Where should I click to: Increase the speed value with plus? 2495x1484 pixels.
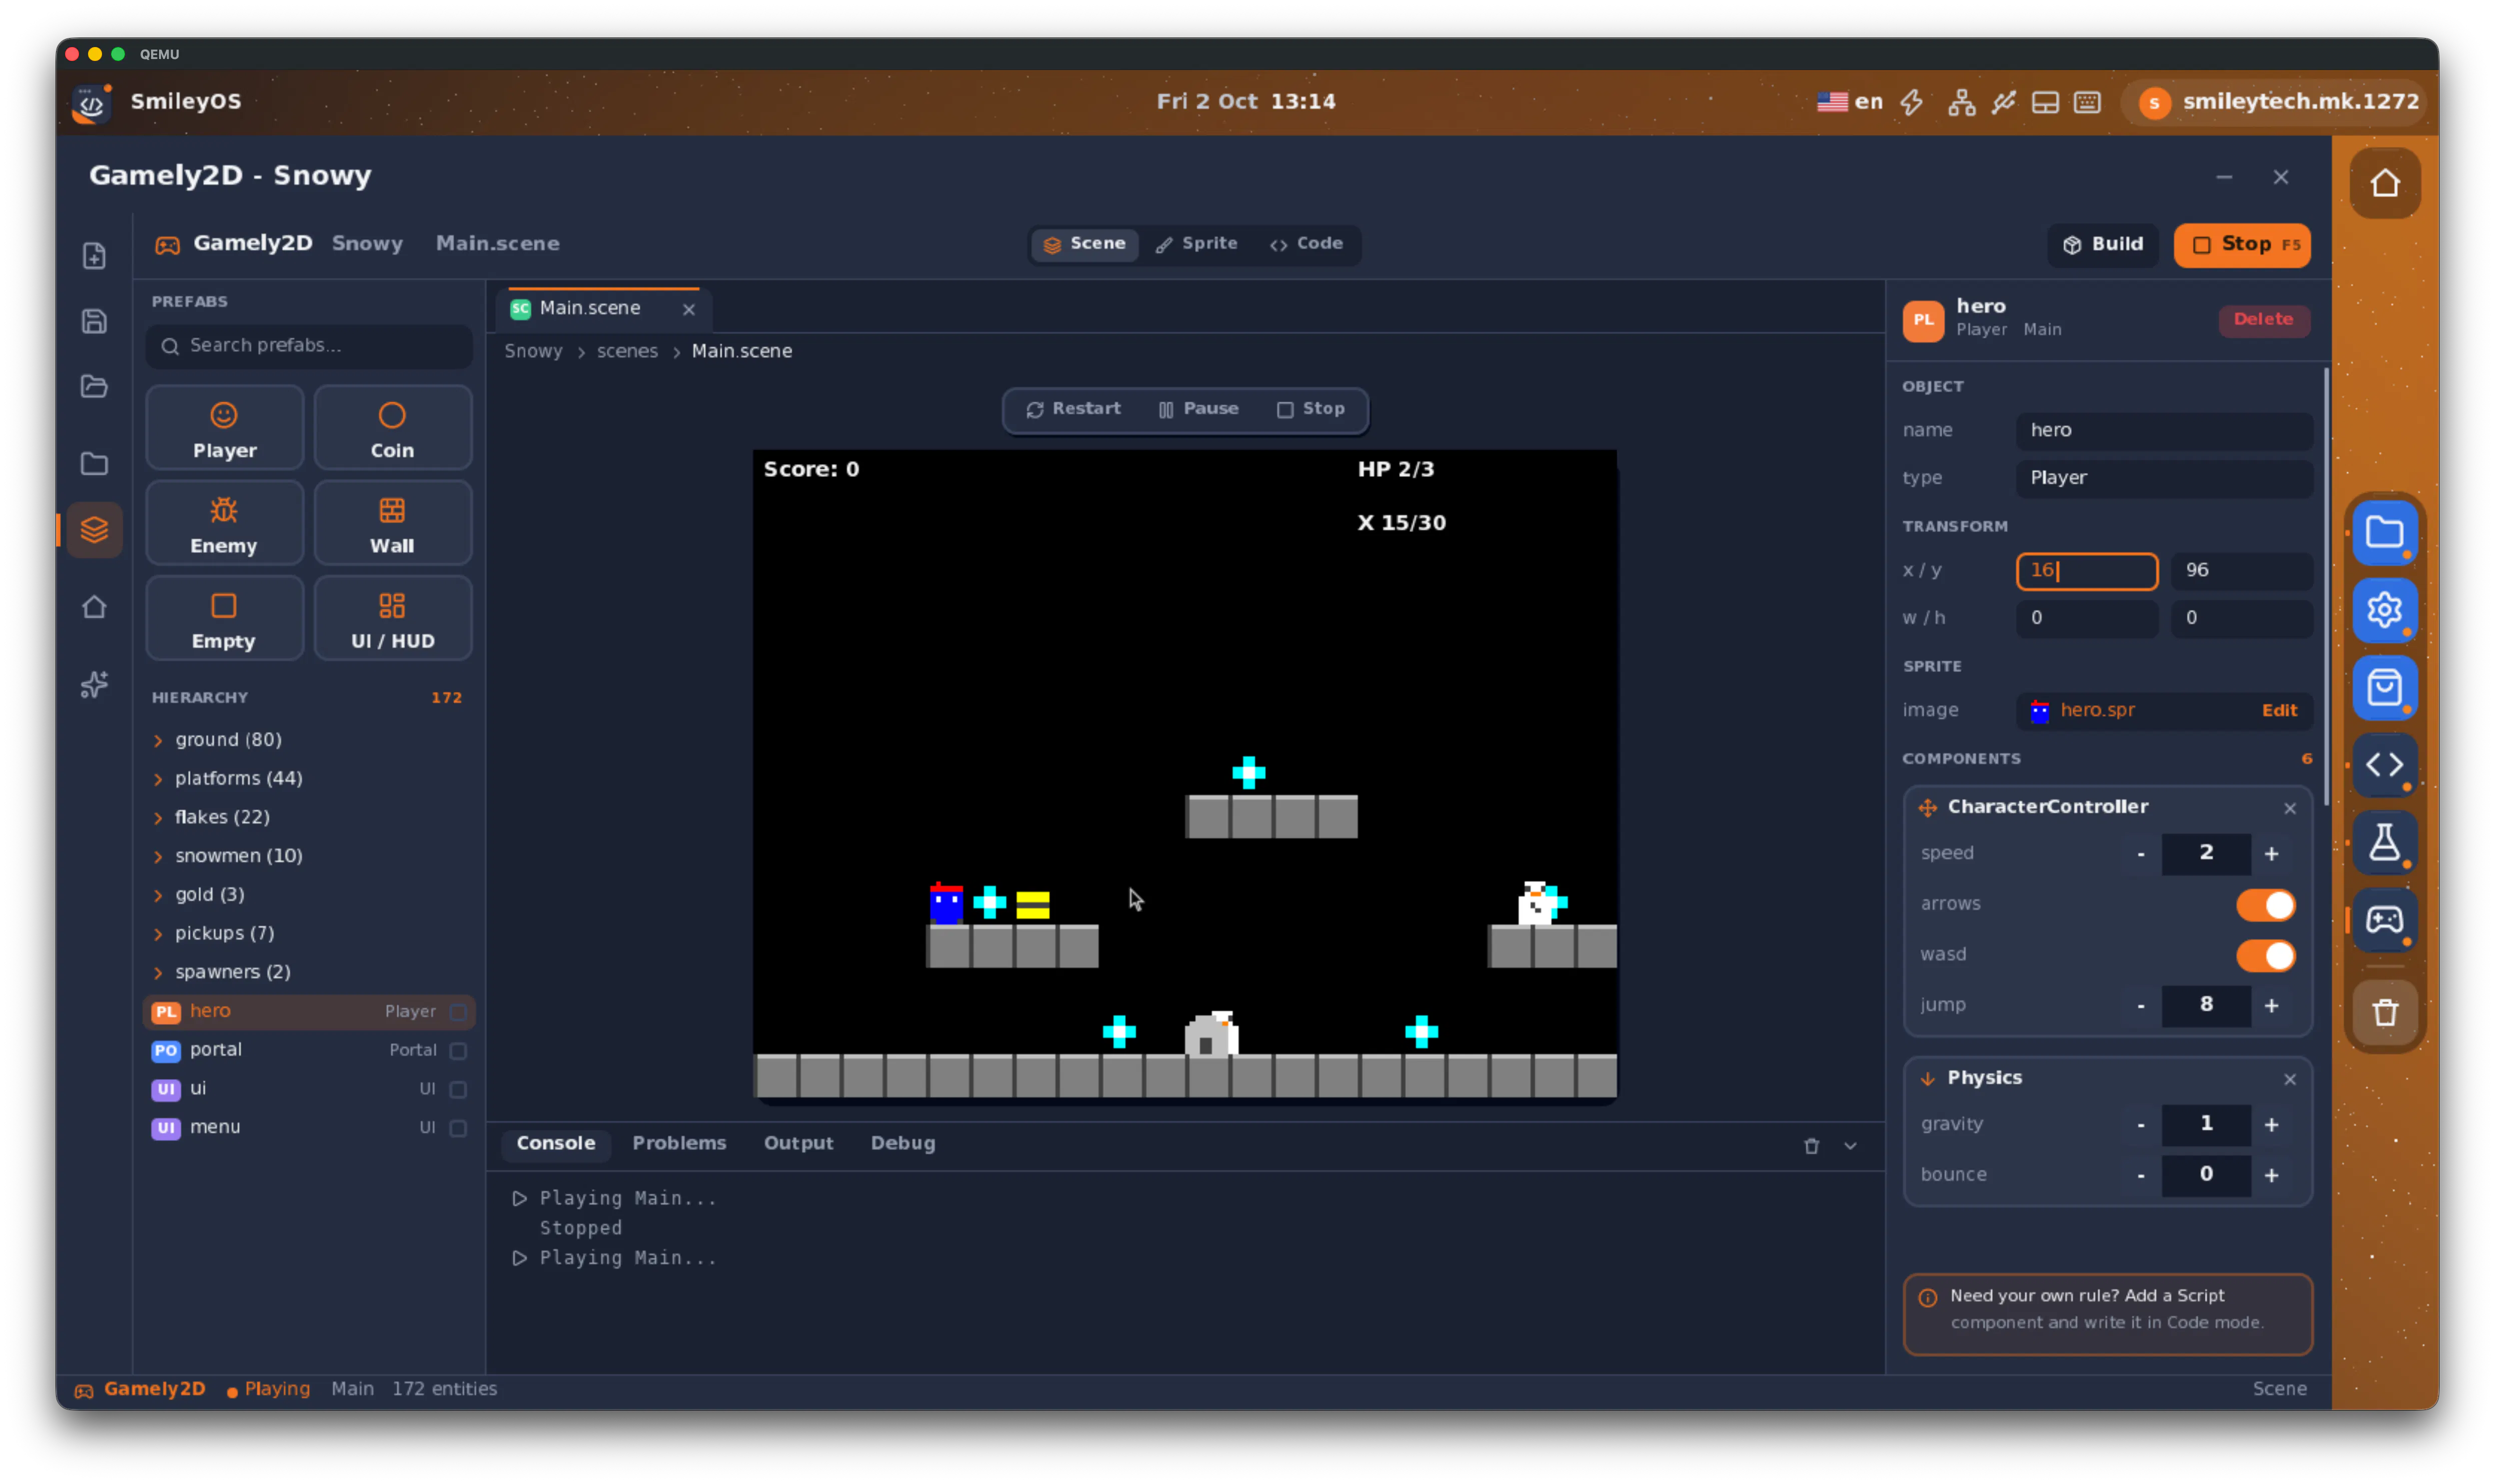(x=2271, y=854)
